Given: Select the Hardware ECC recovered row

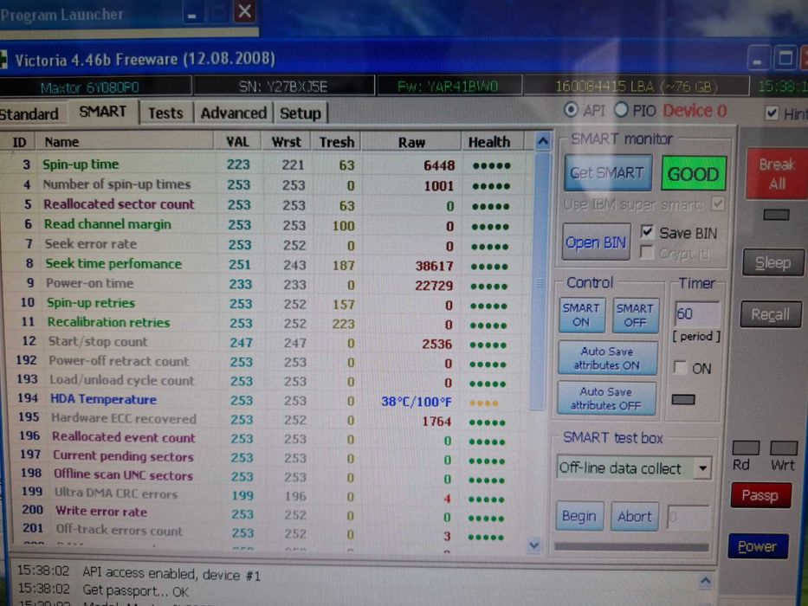Looking at the screenshot, I should pyautogui.click(x=269, y=420).
